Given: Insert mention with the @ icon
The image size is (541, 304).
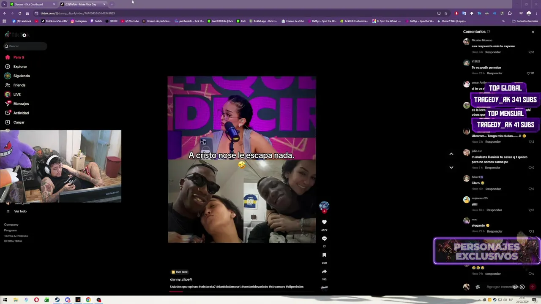Looking at the screenshot, I should (x=515, y=287).
